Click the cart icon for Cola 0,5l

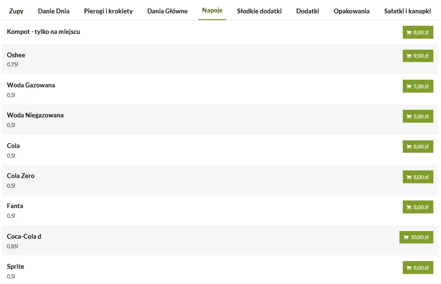click(409, 147)
